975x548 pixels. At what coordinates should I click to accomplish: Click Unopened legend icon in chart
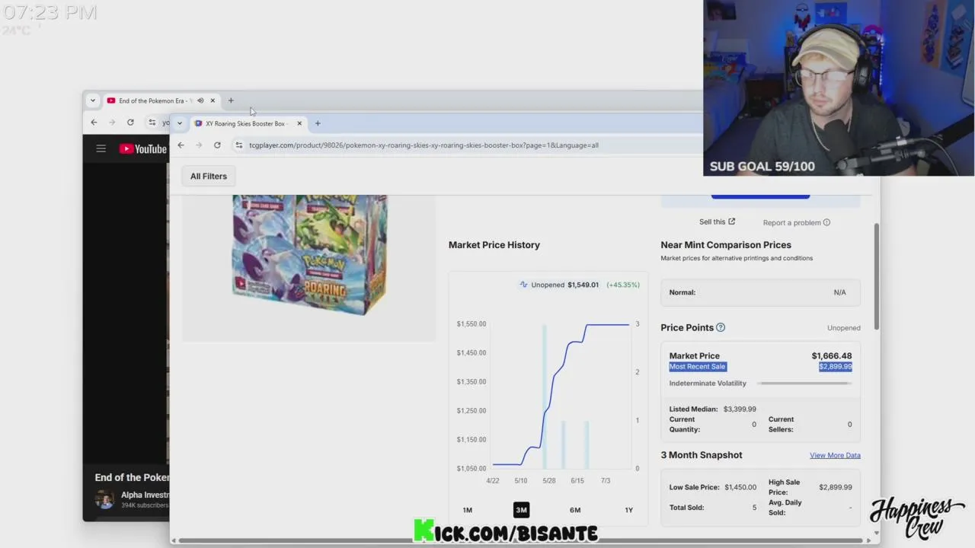(523, 285)
